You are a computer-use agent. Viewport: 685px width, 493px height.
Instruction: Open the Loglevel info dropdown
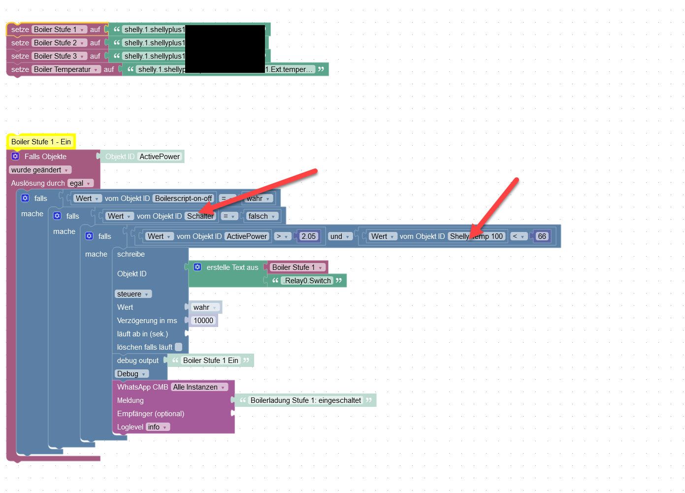158,427
